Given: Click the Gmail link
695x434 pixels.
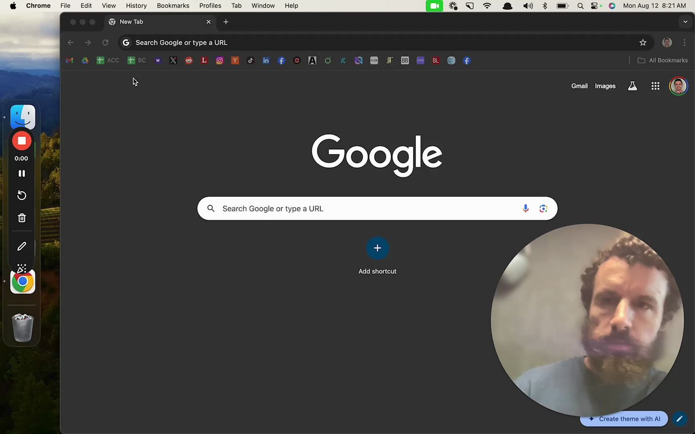Looking at the screenshot, I should (x=579, y=86).
